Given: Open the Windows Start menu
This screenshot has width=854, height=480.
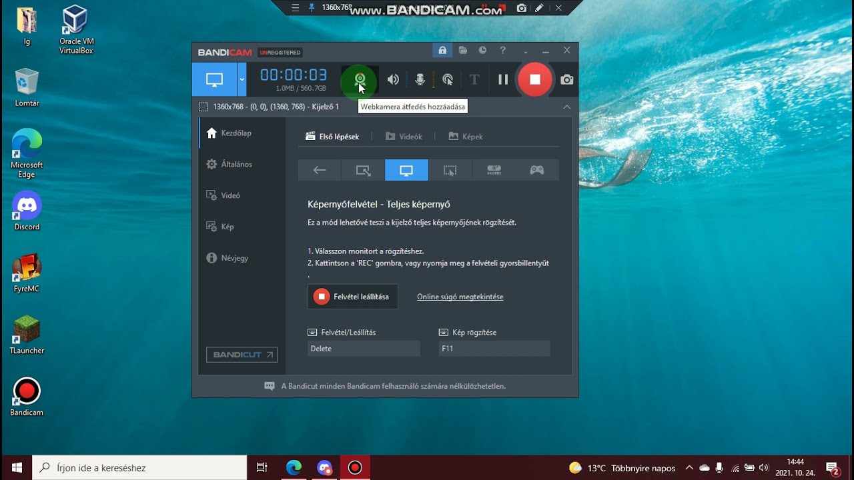Looking at the screenshot, I should [16, 468].
